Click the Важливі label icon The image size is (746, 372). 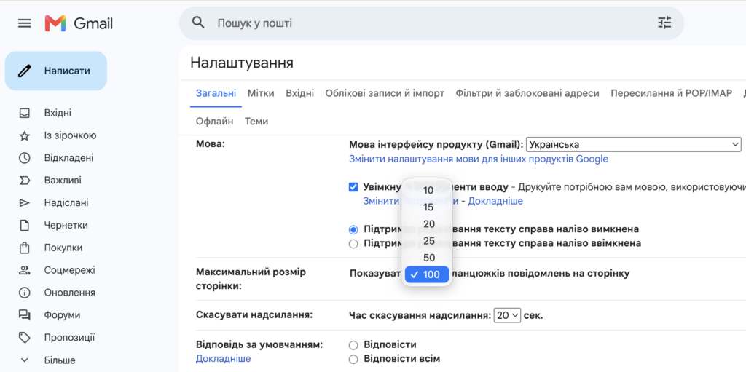pyautogui.click(x=24, y=181)
